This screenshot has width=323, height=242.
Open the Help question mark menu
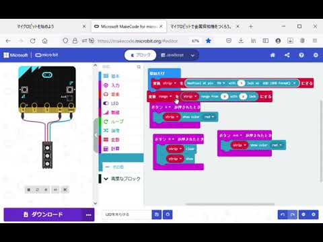coord(301,55)
